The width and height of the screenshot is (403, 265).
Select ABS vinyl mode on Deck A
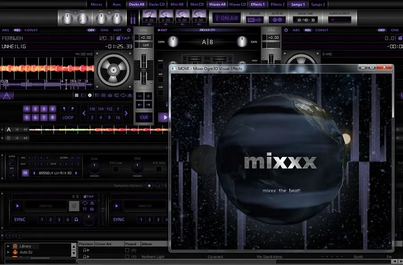point(5,30)
